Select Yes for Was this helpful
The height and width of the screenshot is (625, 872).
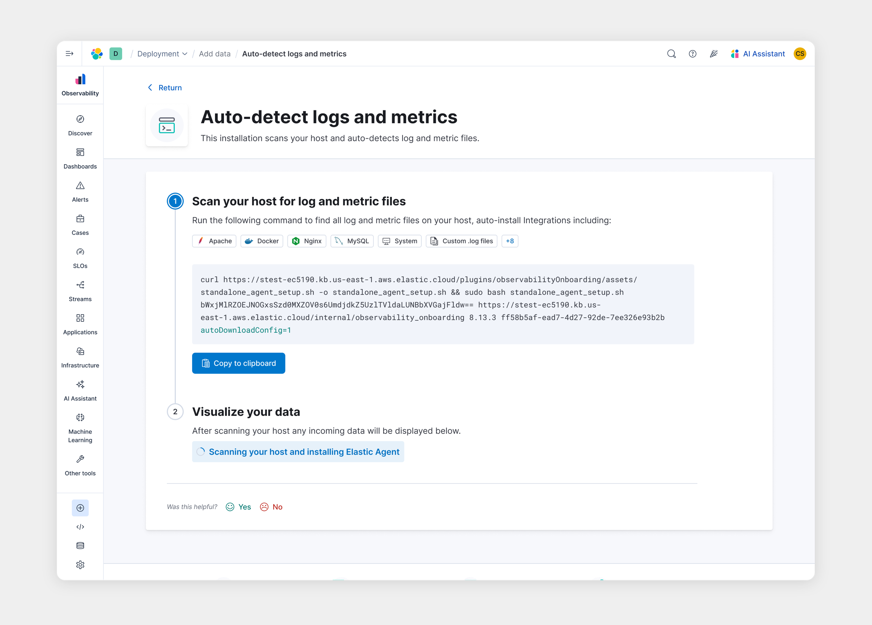[x=238, y=507]
